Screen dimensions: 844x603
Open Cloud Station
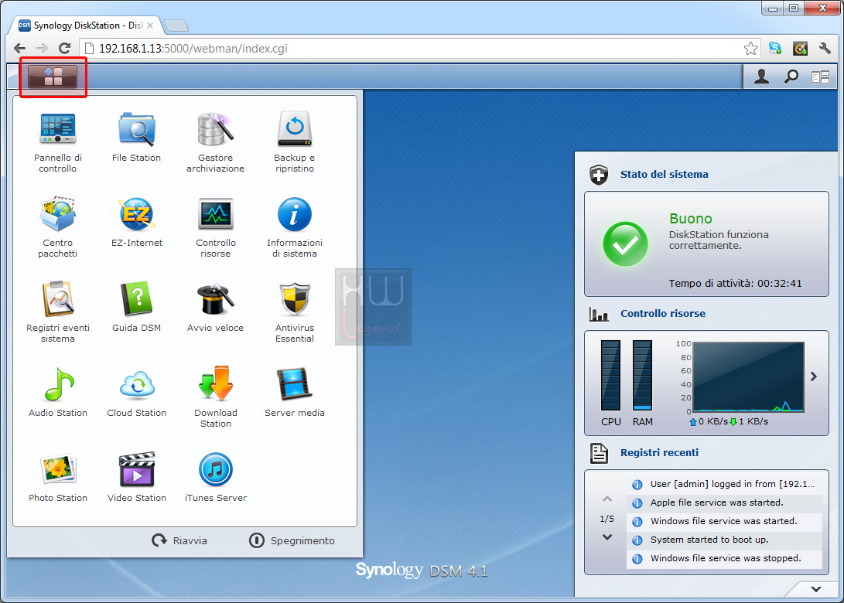137,392
